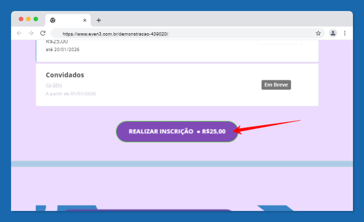
Task: Click the browser forward arrow
Action: (x=31, y=33)
